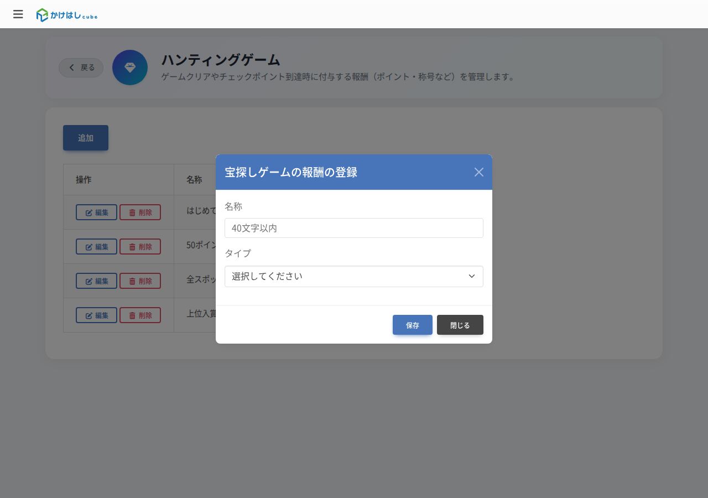708x498 pixels.
Task: Save the reward with the 保存 button
Action: pos(413,325)
